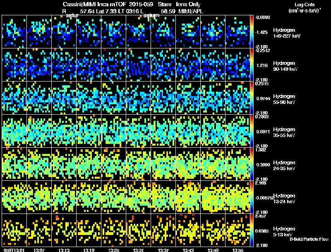Select the 0.6971 colorbar value
The image size is (331, 252).
click(263, 132)
